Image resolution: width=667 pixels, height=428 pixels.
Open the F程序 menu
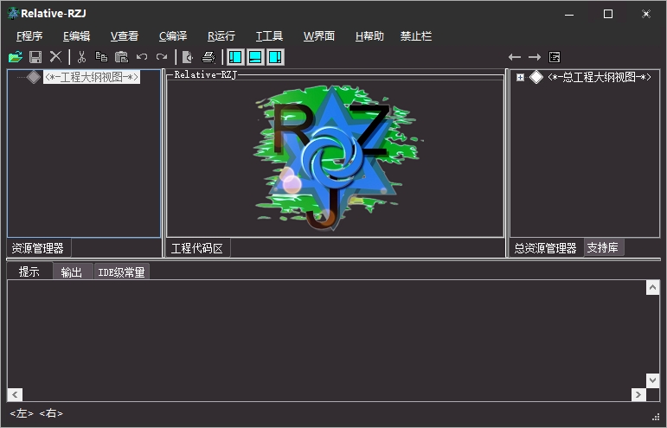tap(29, 36)
